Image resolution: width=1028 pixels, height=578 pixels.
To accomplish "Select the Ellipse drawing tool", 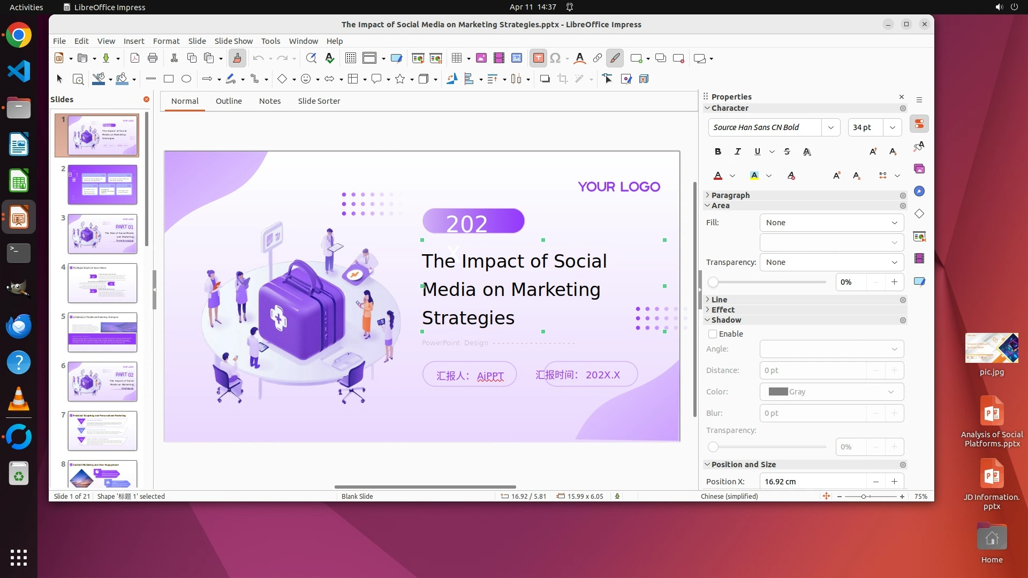I will pos(186,79).
